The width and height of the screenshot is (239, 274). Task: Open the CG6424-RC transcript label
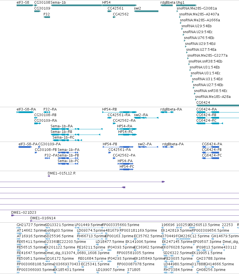coord(206,121)
